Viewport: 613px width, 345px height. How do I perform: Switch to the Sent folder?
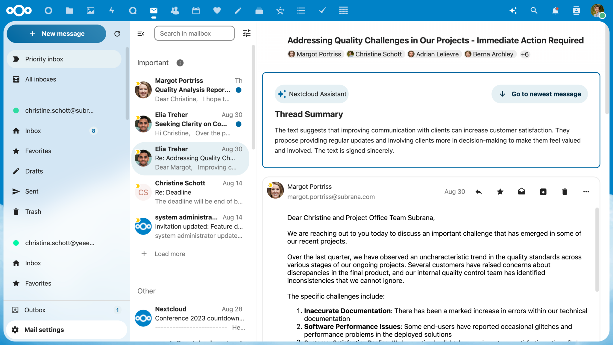click(x=31, y=191)
